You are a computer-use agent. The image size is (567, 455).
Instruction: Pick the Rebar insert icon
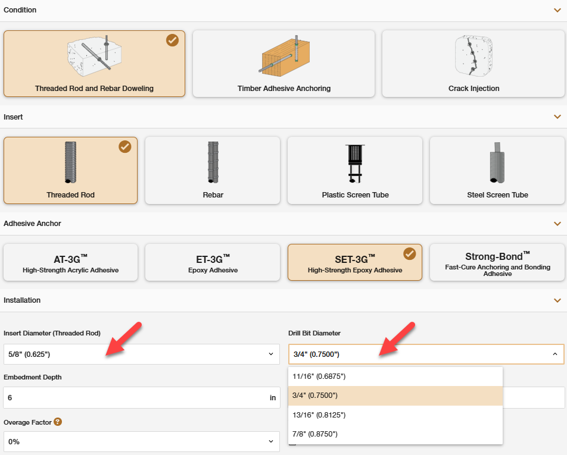coord(213,162)
